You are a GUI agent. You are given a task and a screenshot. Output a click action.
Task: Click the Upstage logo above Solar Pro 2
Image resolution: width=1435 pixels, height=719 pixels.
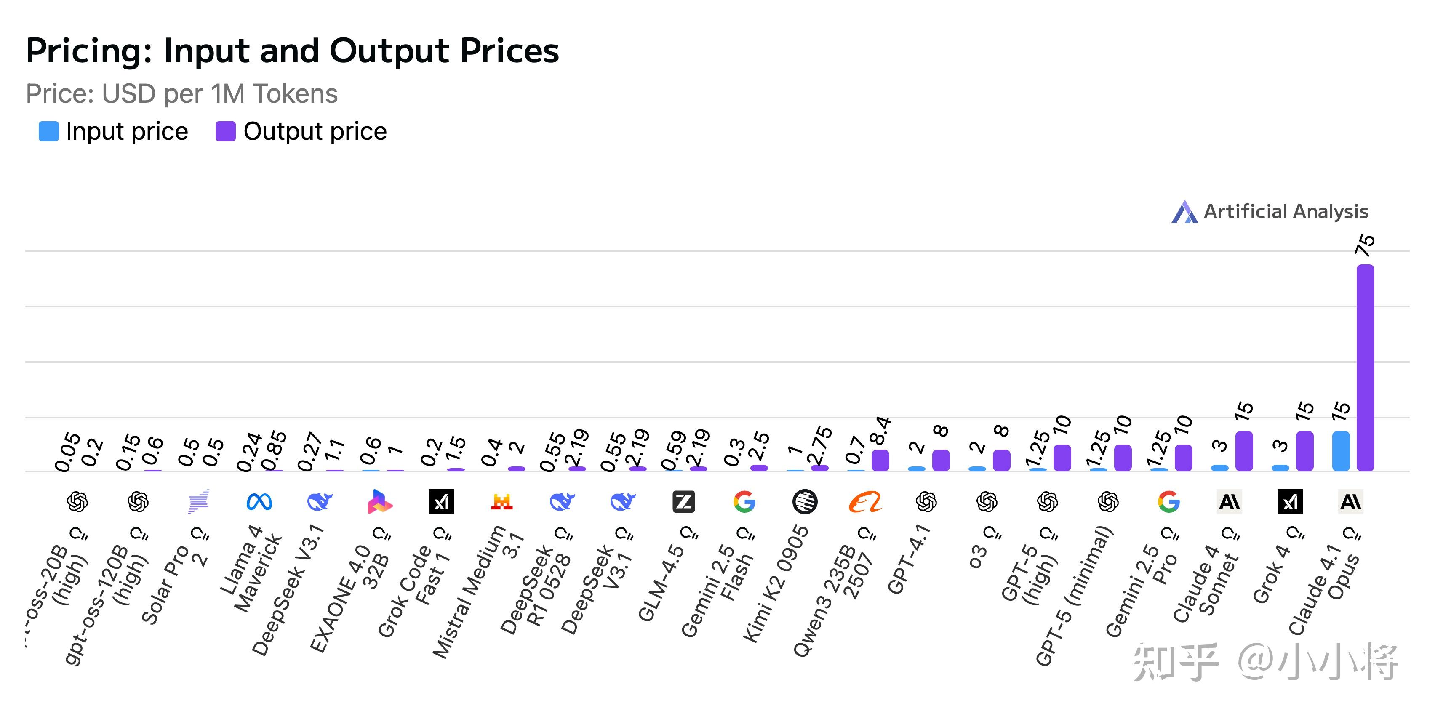(x=198, y=502)
